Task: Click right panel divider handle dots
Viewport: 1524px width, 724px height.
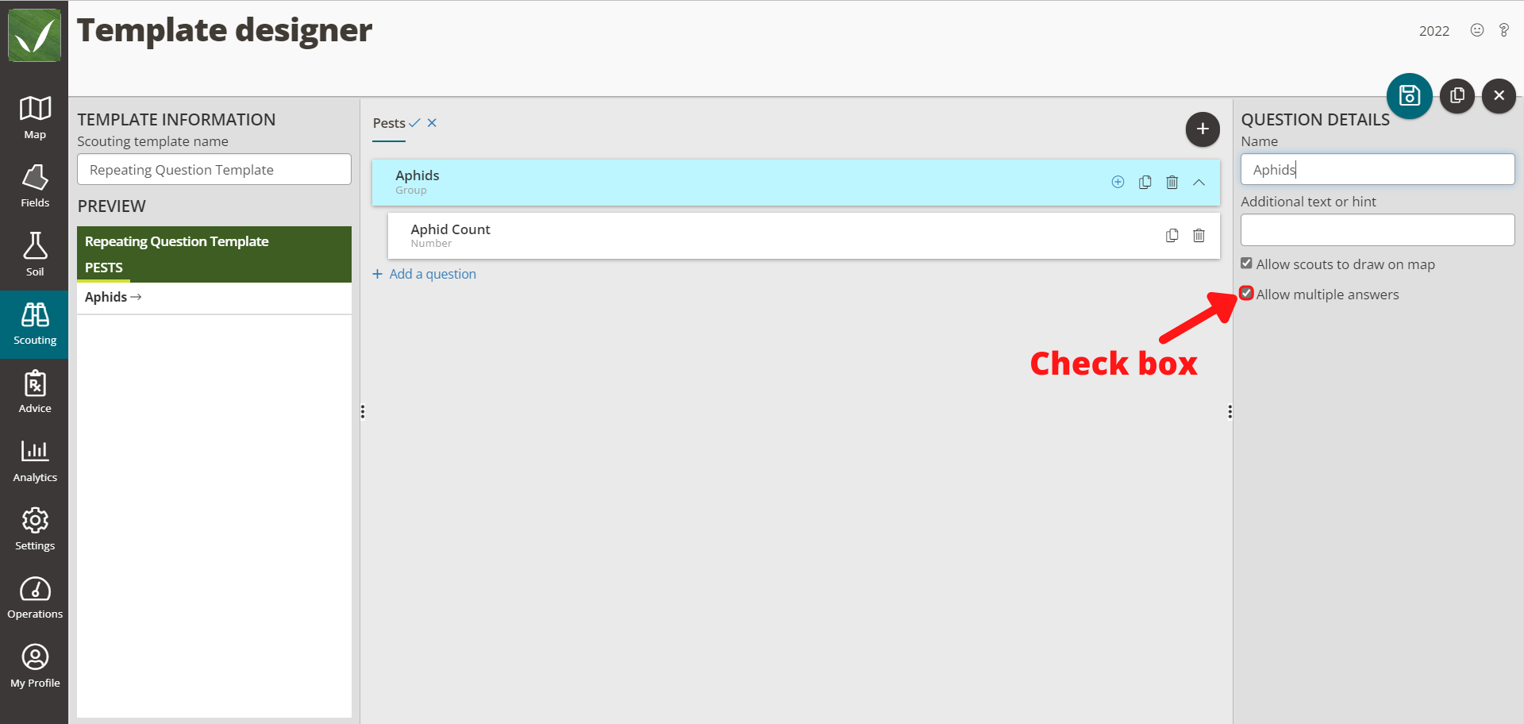Action: tap(1230, 411)
